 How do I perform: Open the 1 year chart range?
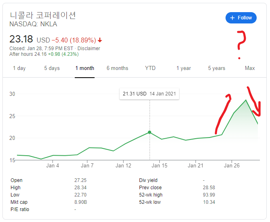click(x=184, y=68)
